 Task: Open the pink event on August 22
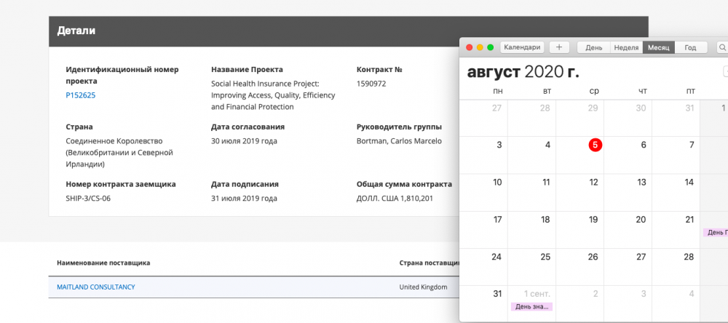pyautogui.click(x=715, y=232)
